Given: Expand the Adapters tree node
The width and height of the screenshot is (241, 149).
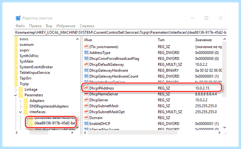Looking at the screenshot, I should coord(20,101).
